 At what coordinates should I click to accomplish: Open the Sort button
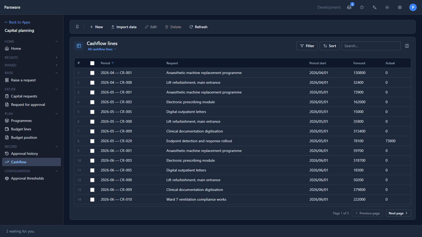[329, 46]
